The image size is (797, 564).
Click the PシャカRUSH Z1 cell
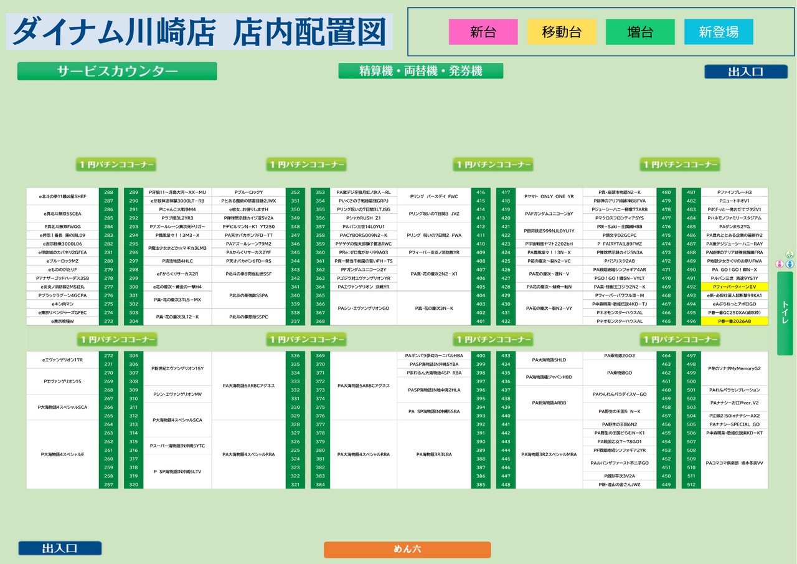(x=364, y=218)
